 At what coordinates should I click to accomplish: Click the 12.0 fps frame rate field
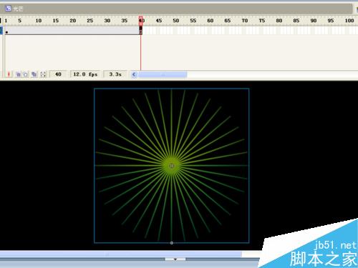click(x=85, y=74)
